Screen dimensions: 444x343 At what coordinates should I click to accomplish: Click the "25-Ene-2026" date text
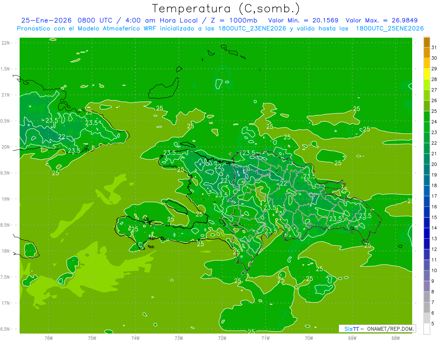[x=47, y=20]
